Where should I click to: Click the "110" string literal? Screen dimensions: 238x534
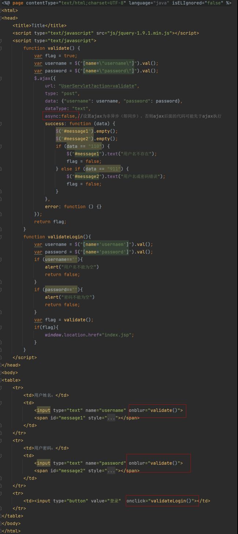pos(95,146)
